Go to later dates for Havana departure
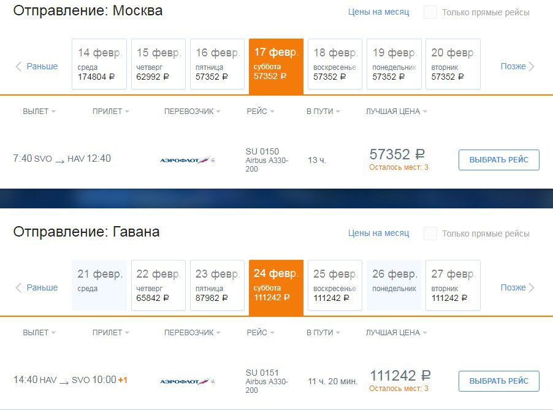This screenshot has height=410, width=553. point(517,287)
